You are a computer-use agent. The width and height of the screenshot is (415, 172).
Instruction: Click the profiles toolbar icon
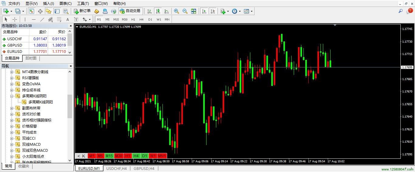(x=18, y=11)
